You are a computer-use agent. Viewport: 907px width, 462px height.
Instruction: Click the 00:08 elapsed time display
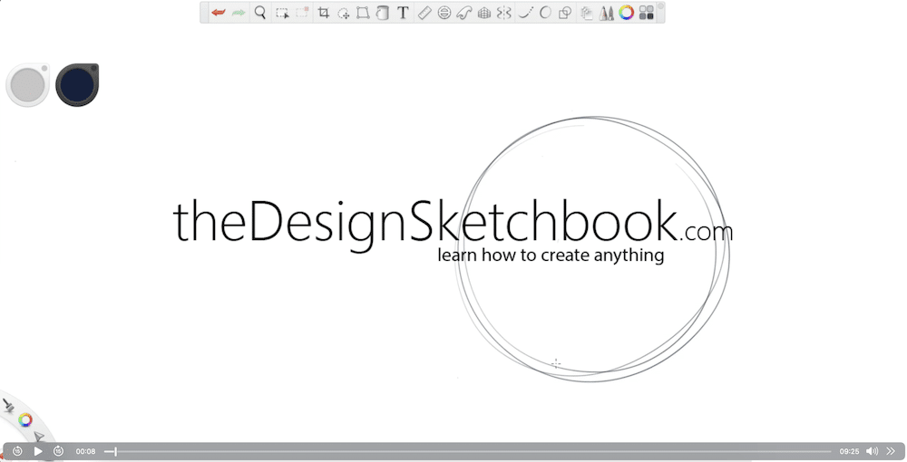(x=85, y=452)
